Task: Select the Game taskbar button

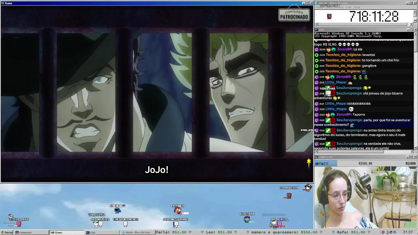Action: coord(67,232)
